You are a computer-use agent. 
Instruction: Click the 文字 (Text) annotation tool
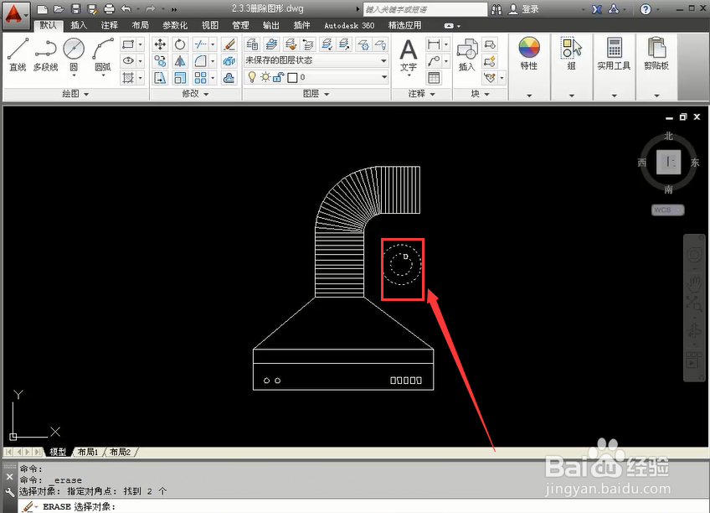[x=409, y=55]
